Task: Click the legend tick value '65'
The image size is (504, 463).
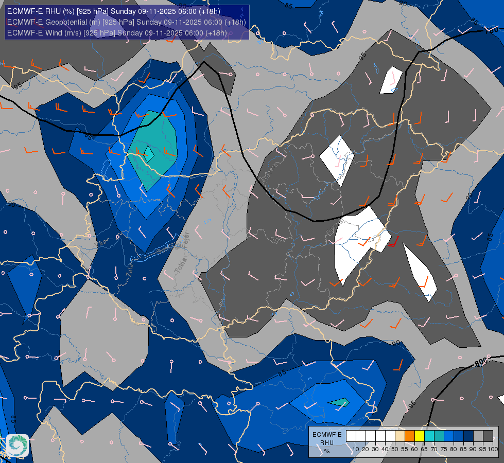Action: [x=424, y=449]
